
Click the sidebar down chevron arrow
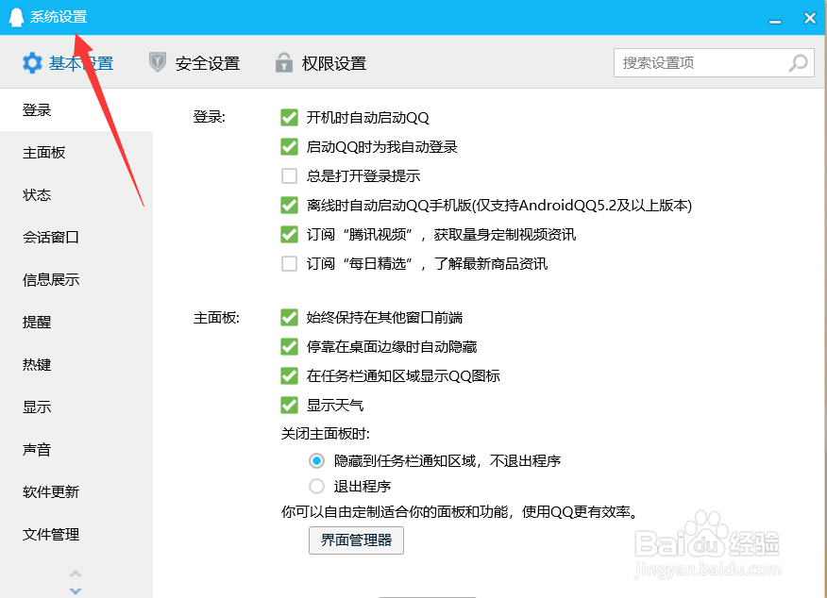76,590
